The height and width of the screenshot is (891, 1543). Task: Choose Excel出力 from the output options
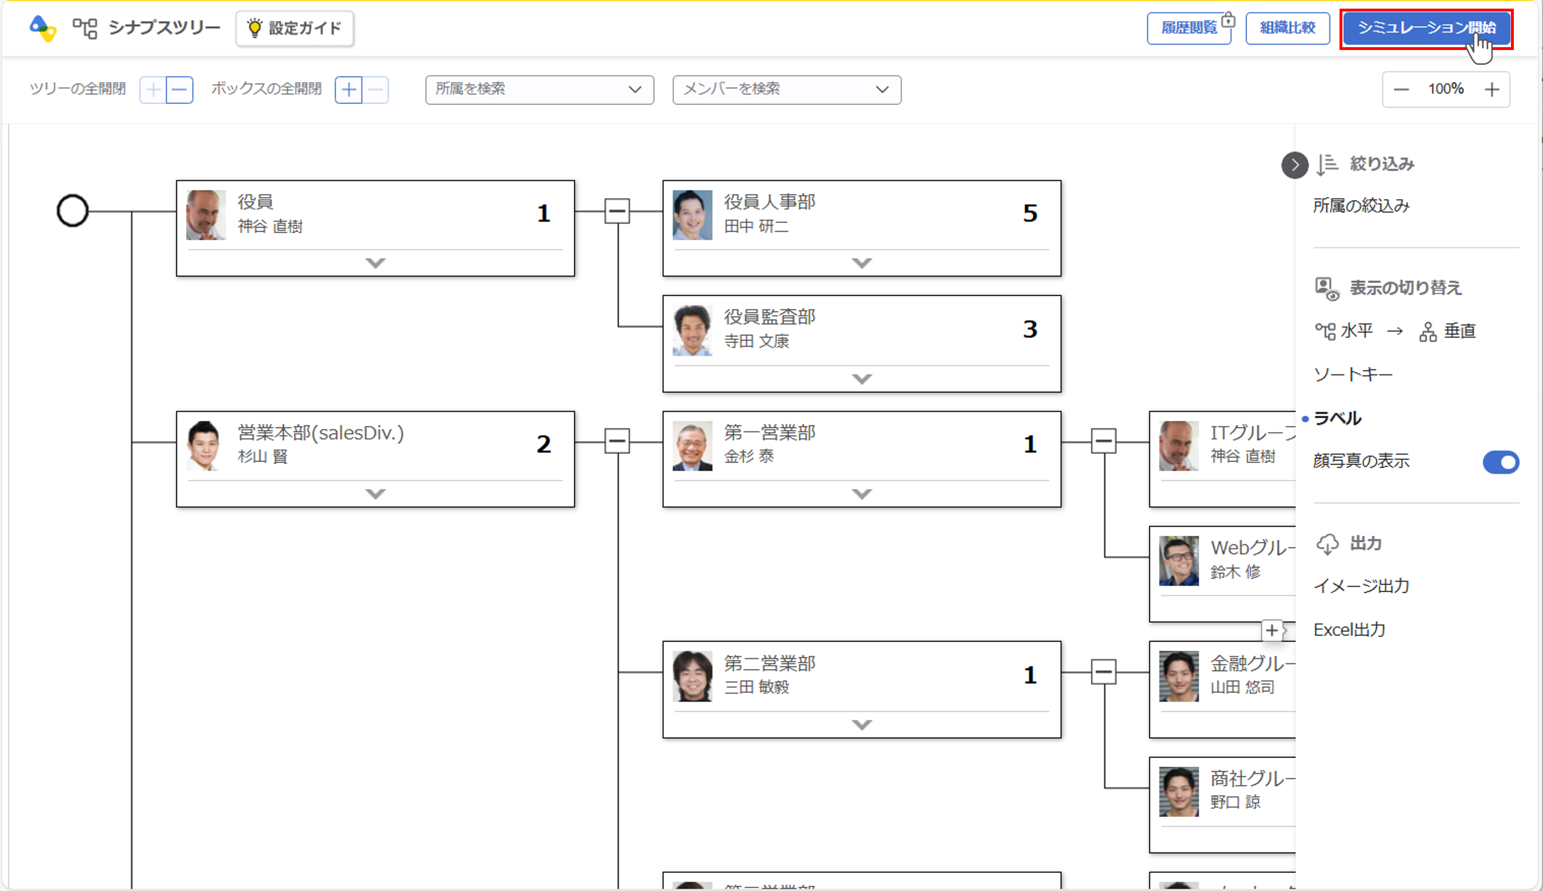point(1349,630)
